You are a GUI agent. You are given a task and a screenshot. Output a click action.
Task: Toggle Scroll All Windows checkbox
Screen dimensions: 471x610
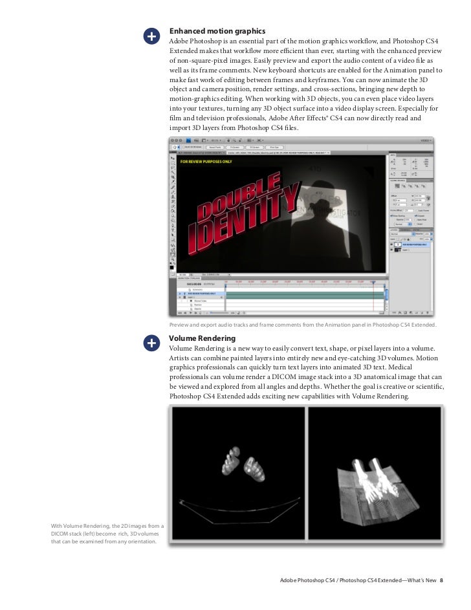[184, 147]
